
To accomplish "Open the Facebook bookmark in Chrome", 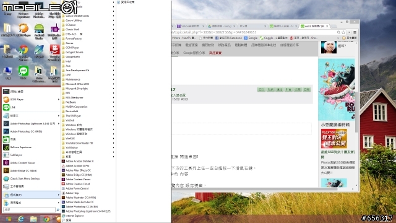I will tap(228, 38).
